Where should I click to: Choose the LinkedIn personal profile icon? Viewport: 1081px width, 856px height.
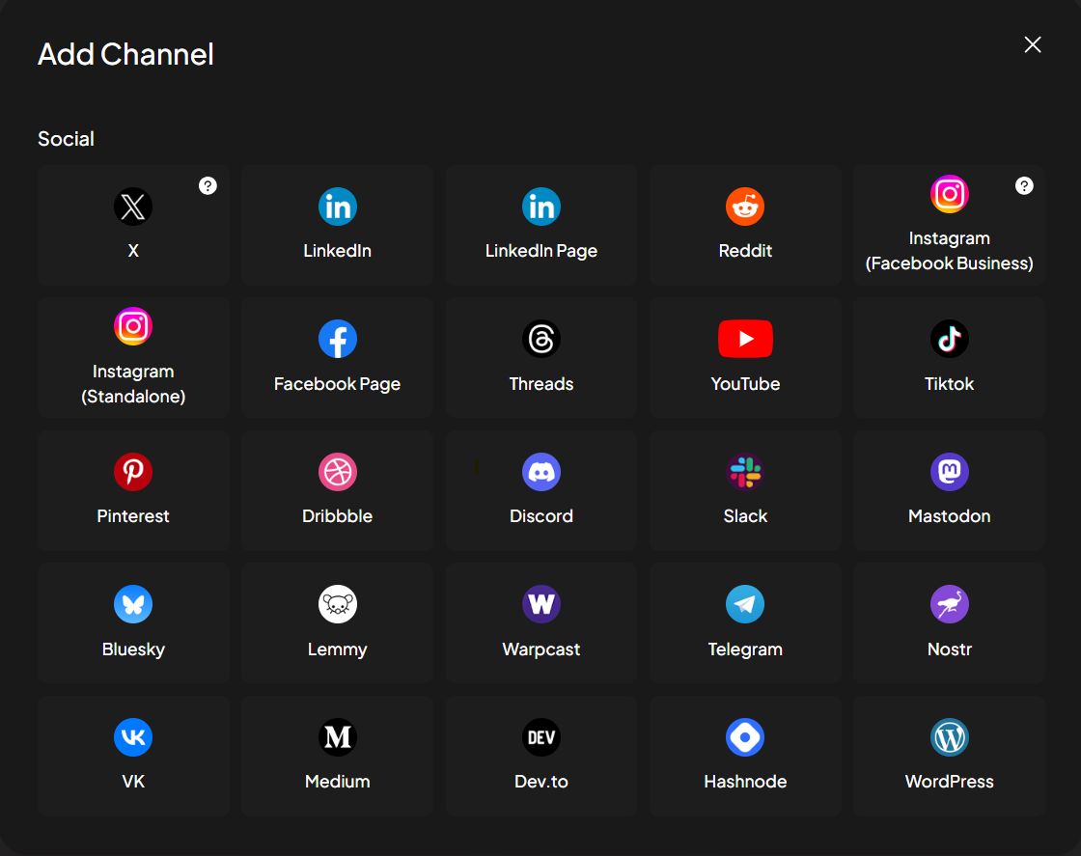337,207
